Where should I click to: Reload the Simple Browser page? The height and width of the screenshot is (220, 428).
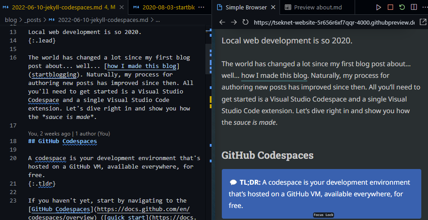[245, 22]
